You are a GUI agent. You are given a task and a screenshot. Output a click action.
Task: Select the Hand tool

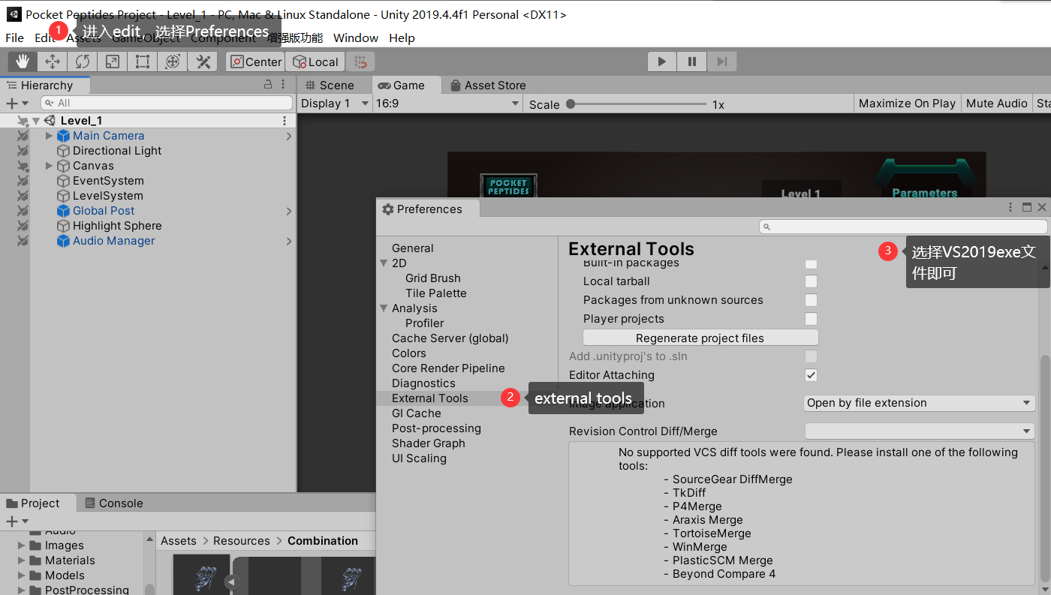pos(23,62)
